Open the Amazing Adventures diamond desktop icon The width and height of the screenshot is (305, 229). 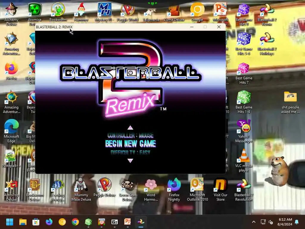tap(12, 43)
